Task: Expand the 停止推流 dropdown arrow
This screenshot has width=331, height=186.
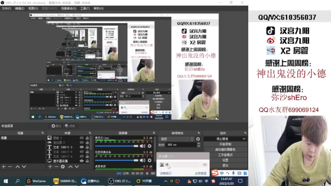Action: [244, 139]
